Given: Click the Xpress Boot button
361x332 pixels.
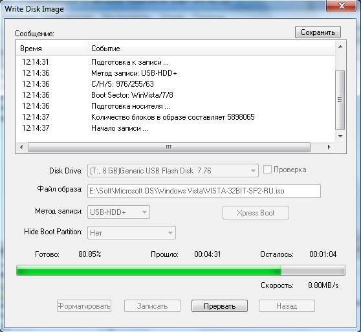Looking at the screenshot, I should coord(256,213).
